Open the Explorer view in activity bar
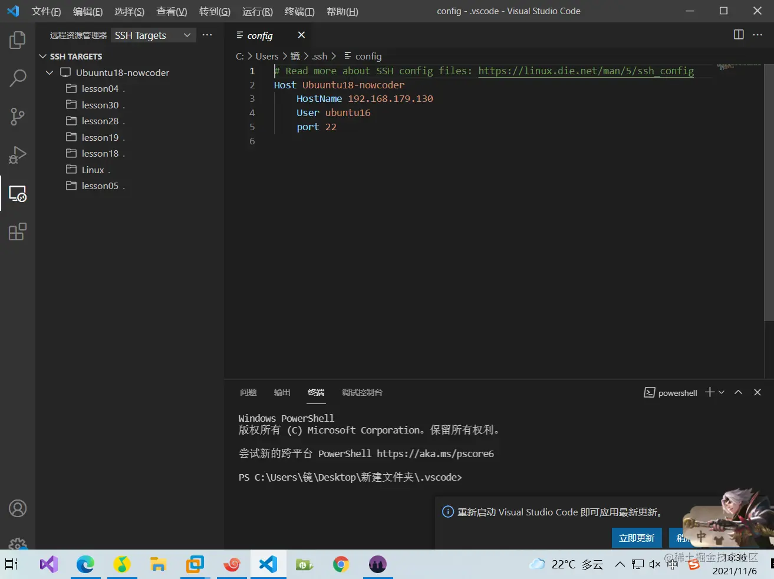This screenshot has width=774, height=579. [x=18, y=41]
